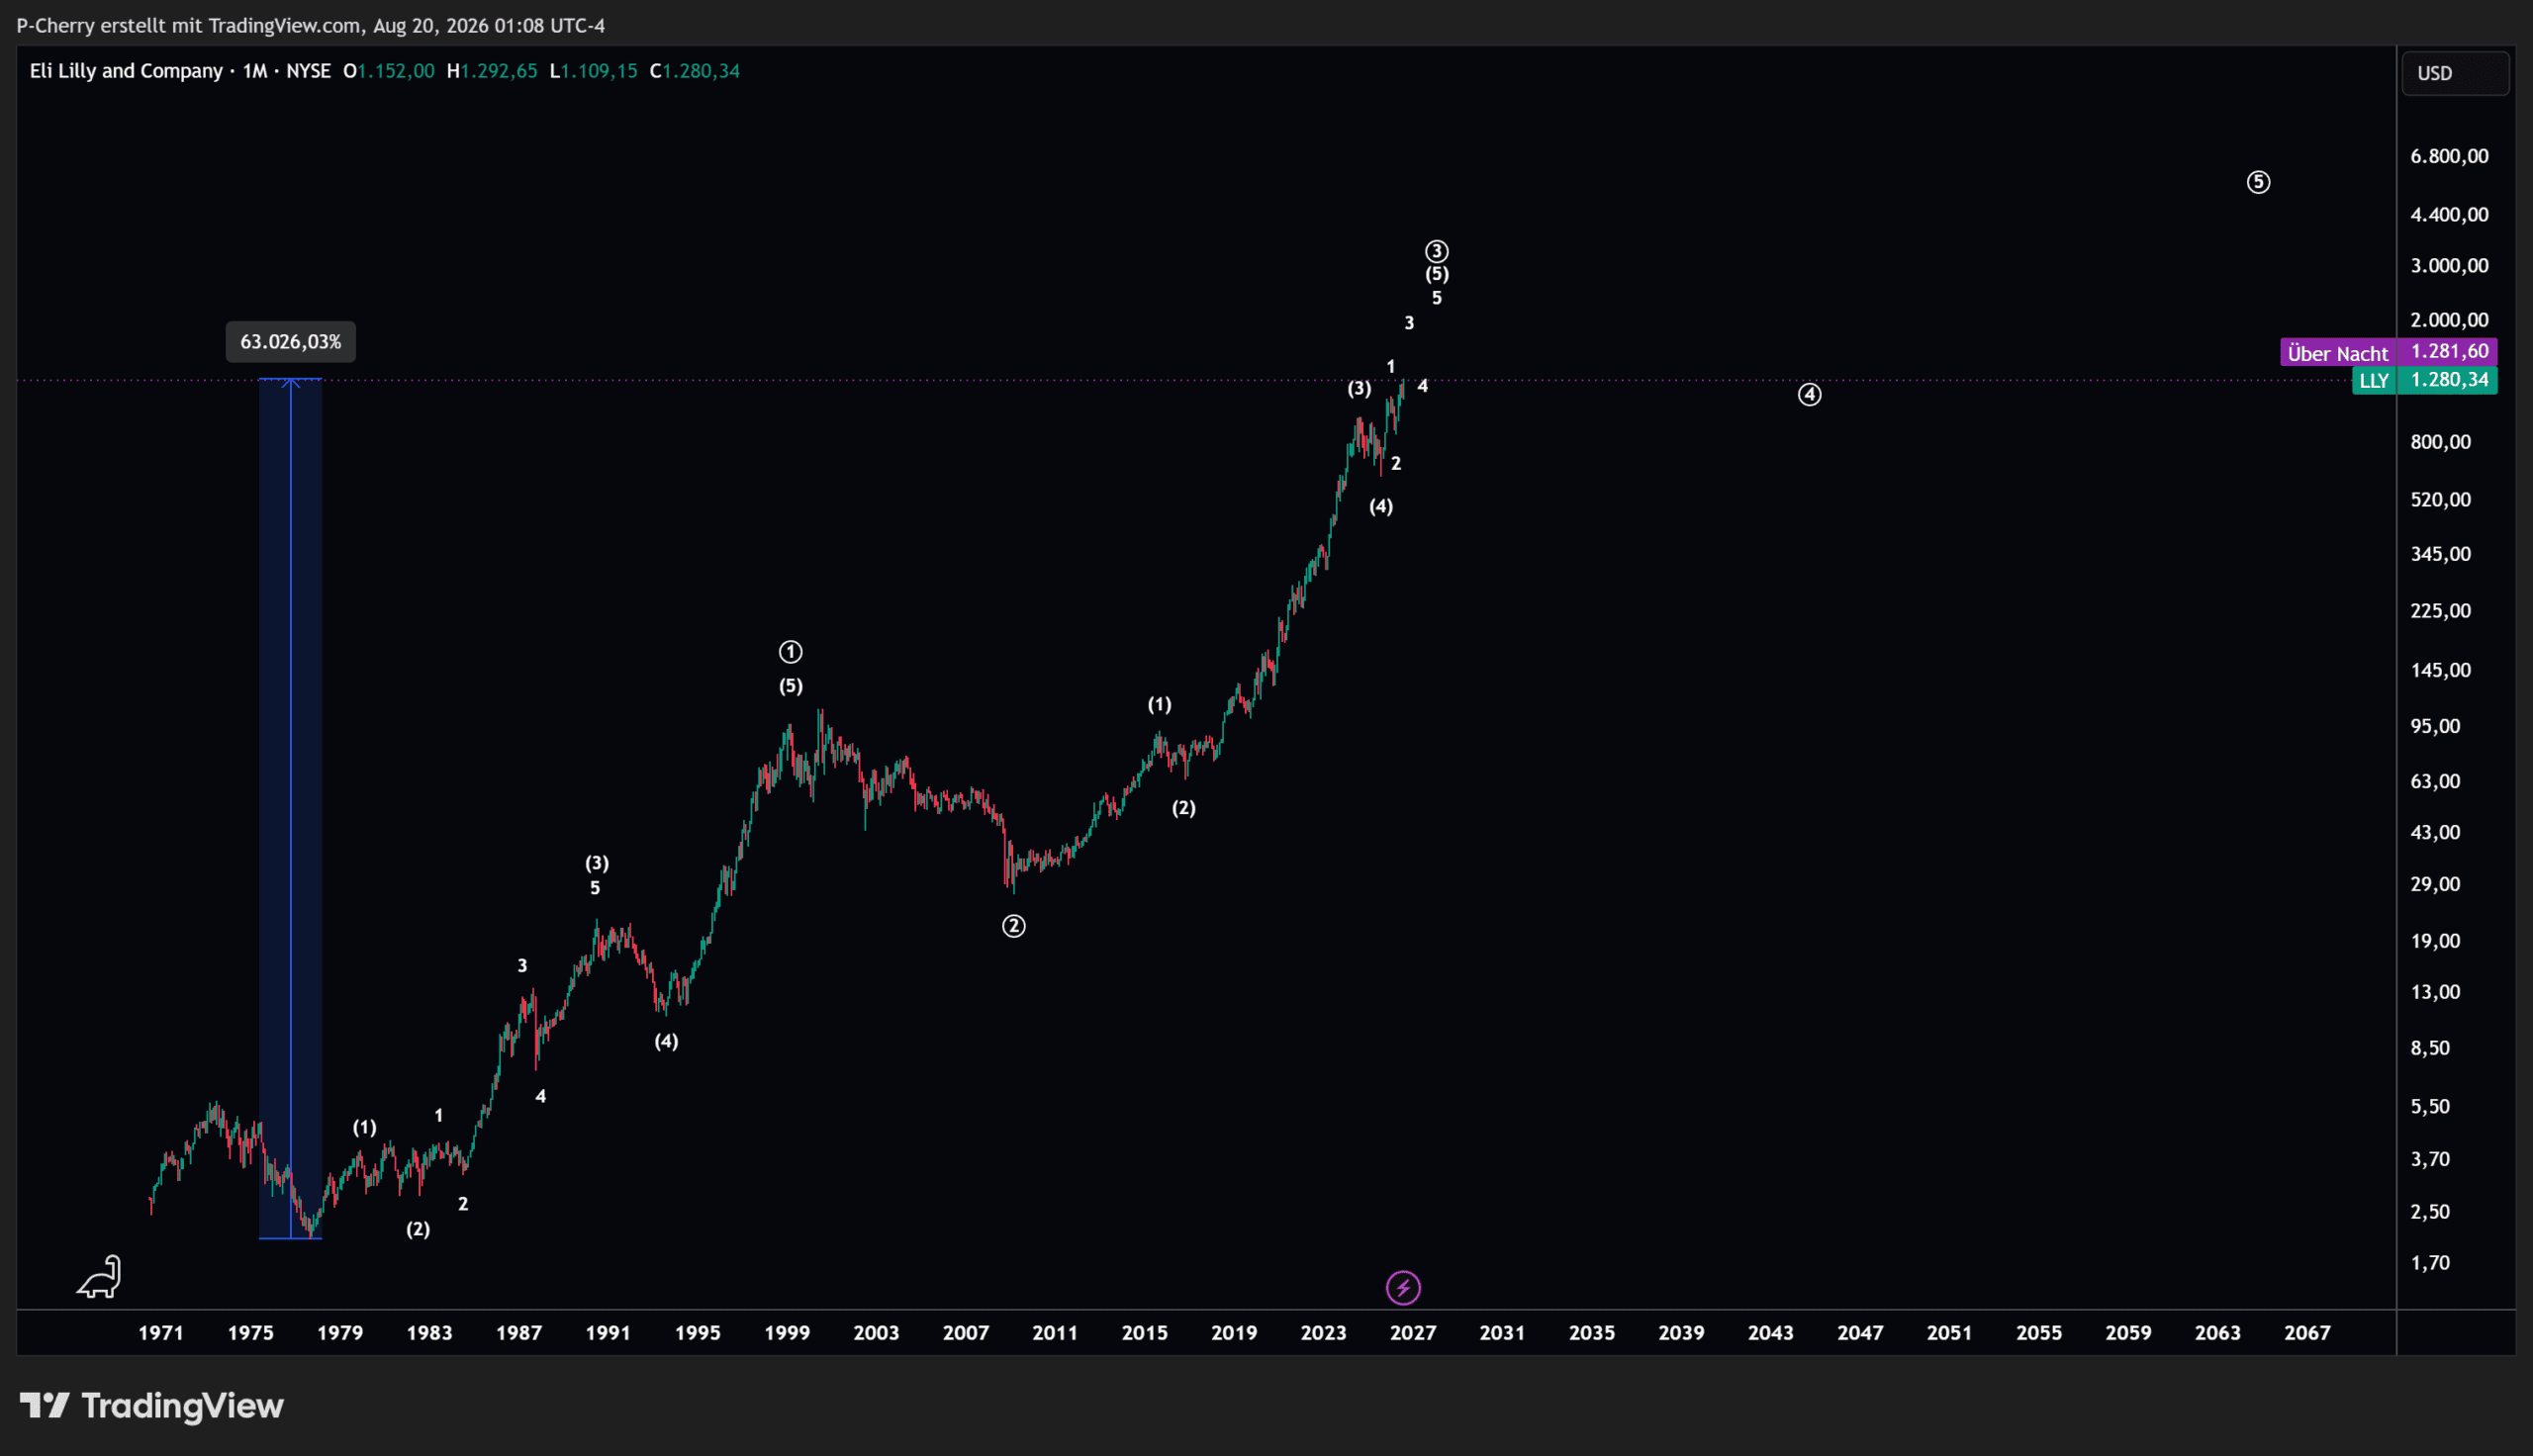Screen dimensions: 2533x1456
Task: Click the 1991 label on the time axis
Action: coord(608,1333)
